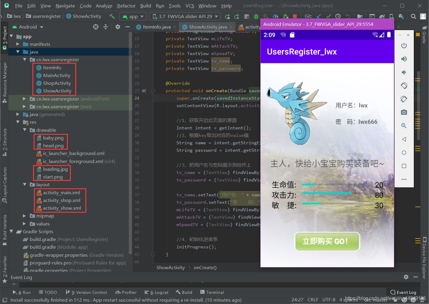Expand the mipmap folder

25,216
